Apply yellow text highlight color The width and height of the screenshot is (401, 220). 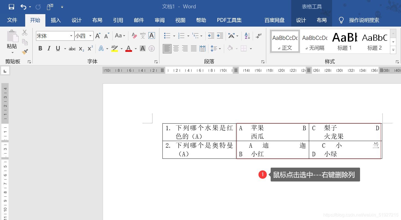115,48
